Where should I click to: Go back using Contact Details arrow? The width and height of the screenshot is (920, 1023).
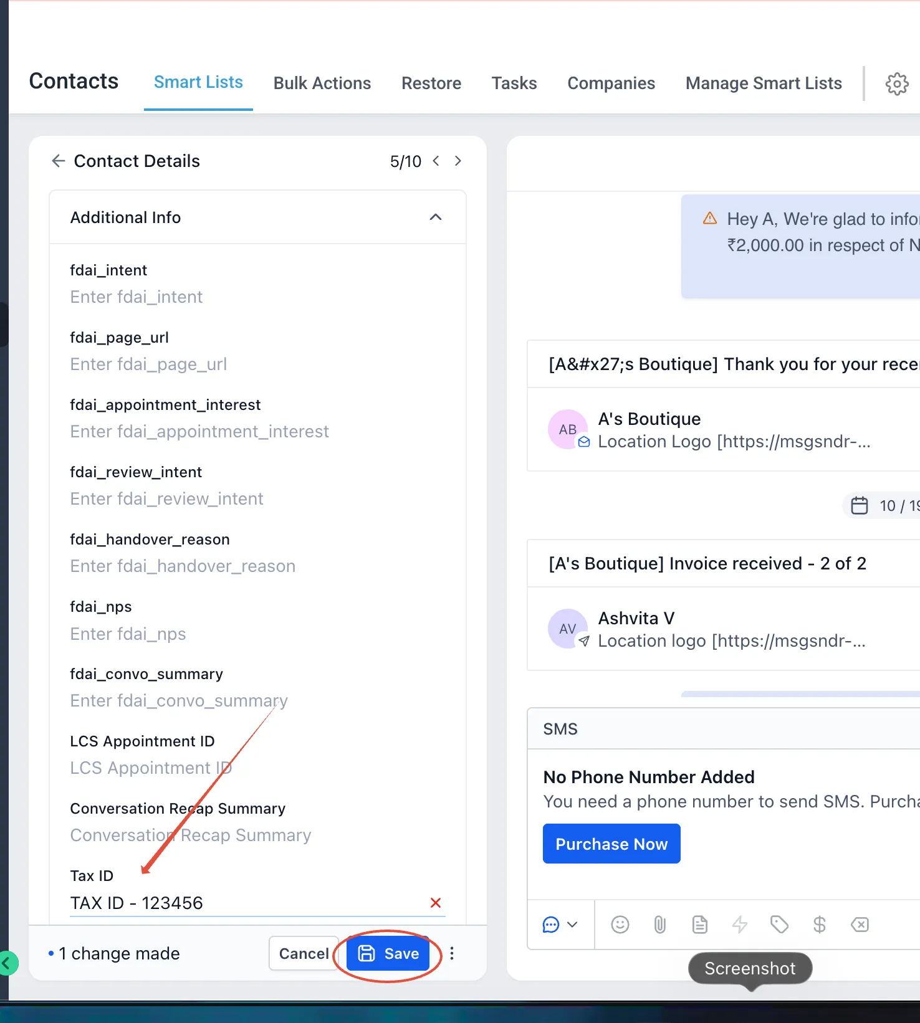58,161
